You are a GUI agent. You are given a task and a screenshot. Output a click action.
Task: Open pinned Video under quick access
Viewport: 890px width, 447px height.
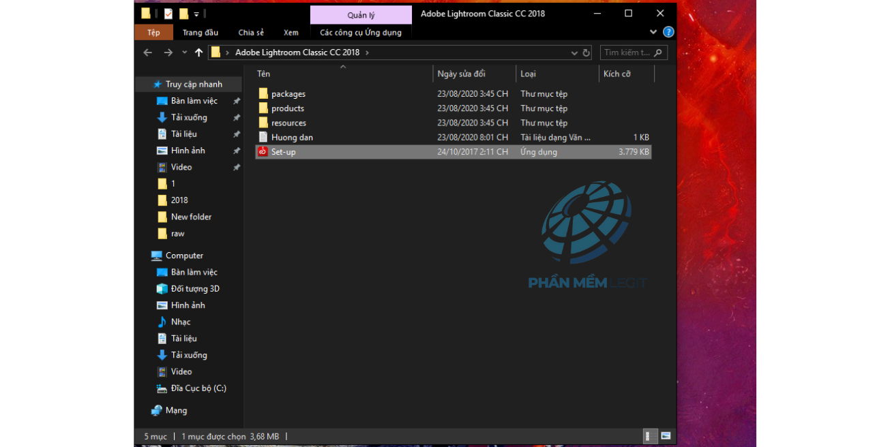tap(181, 167)
